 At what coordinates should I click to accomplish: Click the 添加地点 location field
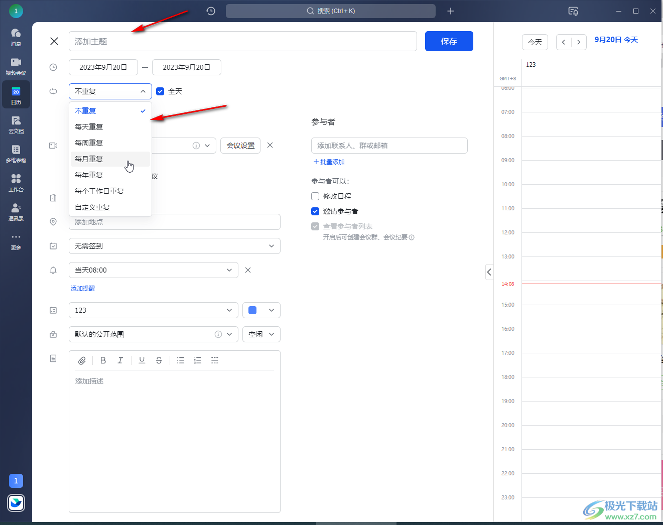175,222
